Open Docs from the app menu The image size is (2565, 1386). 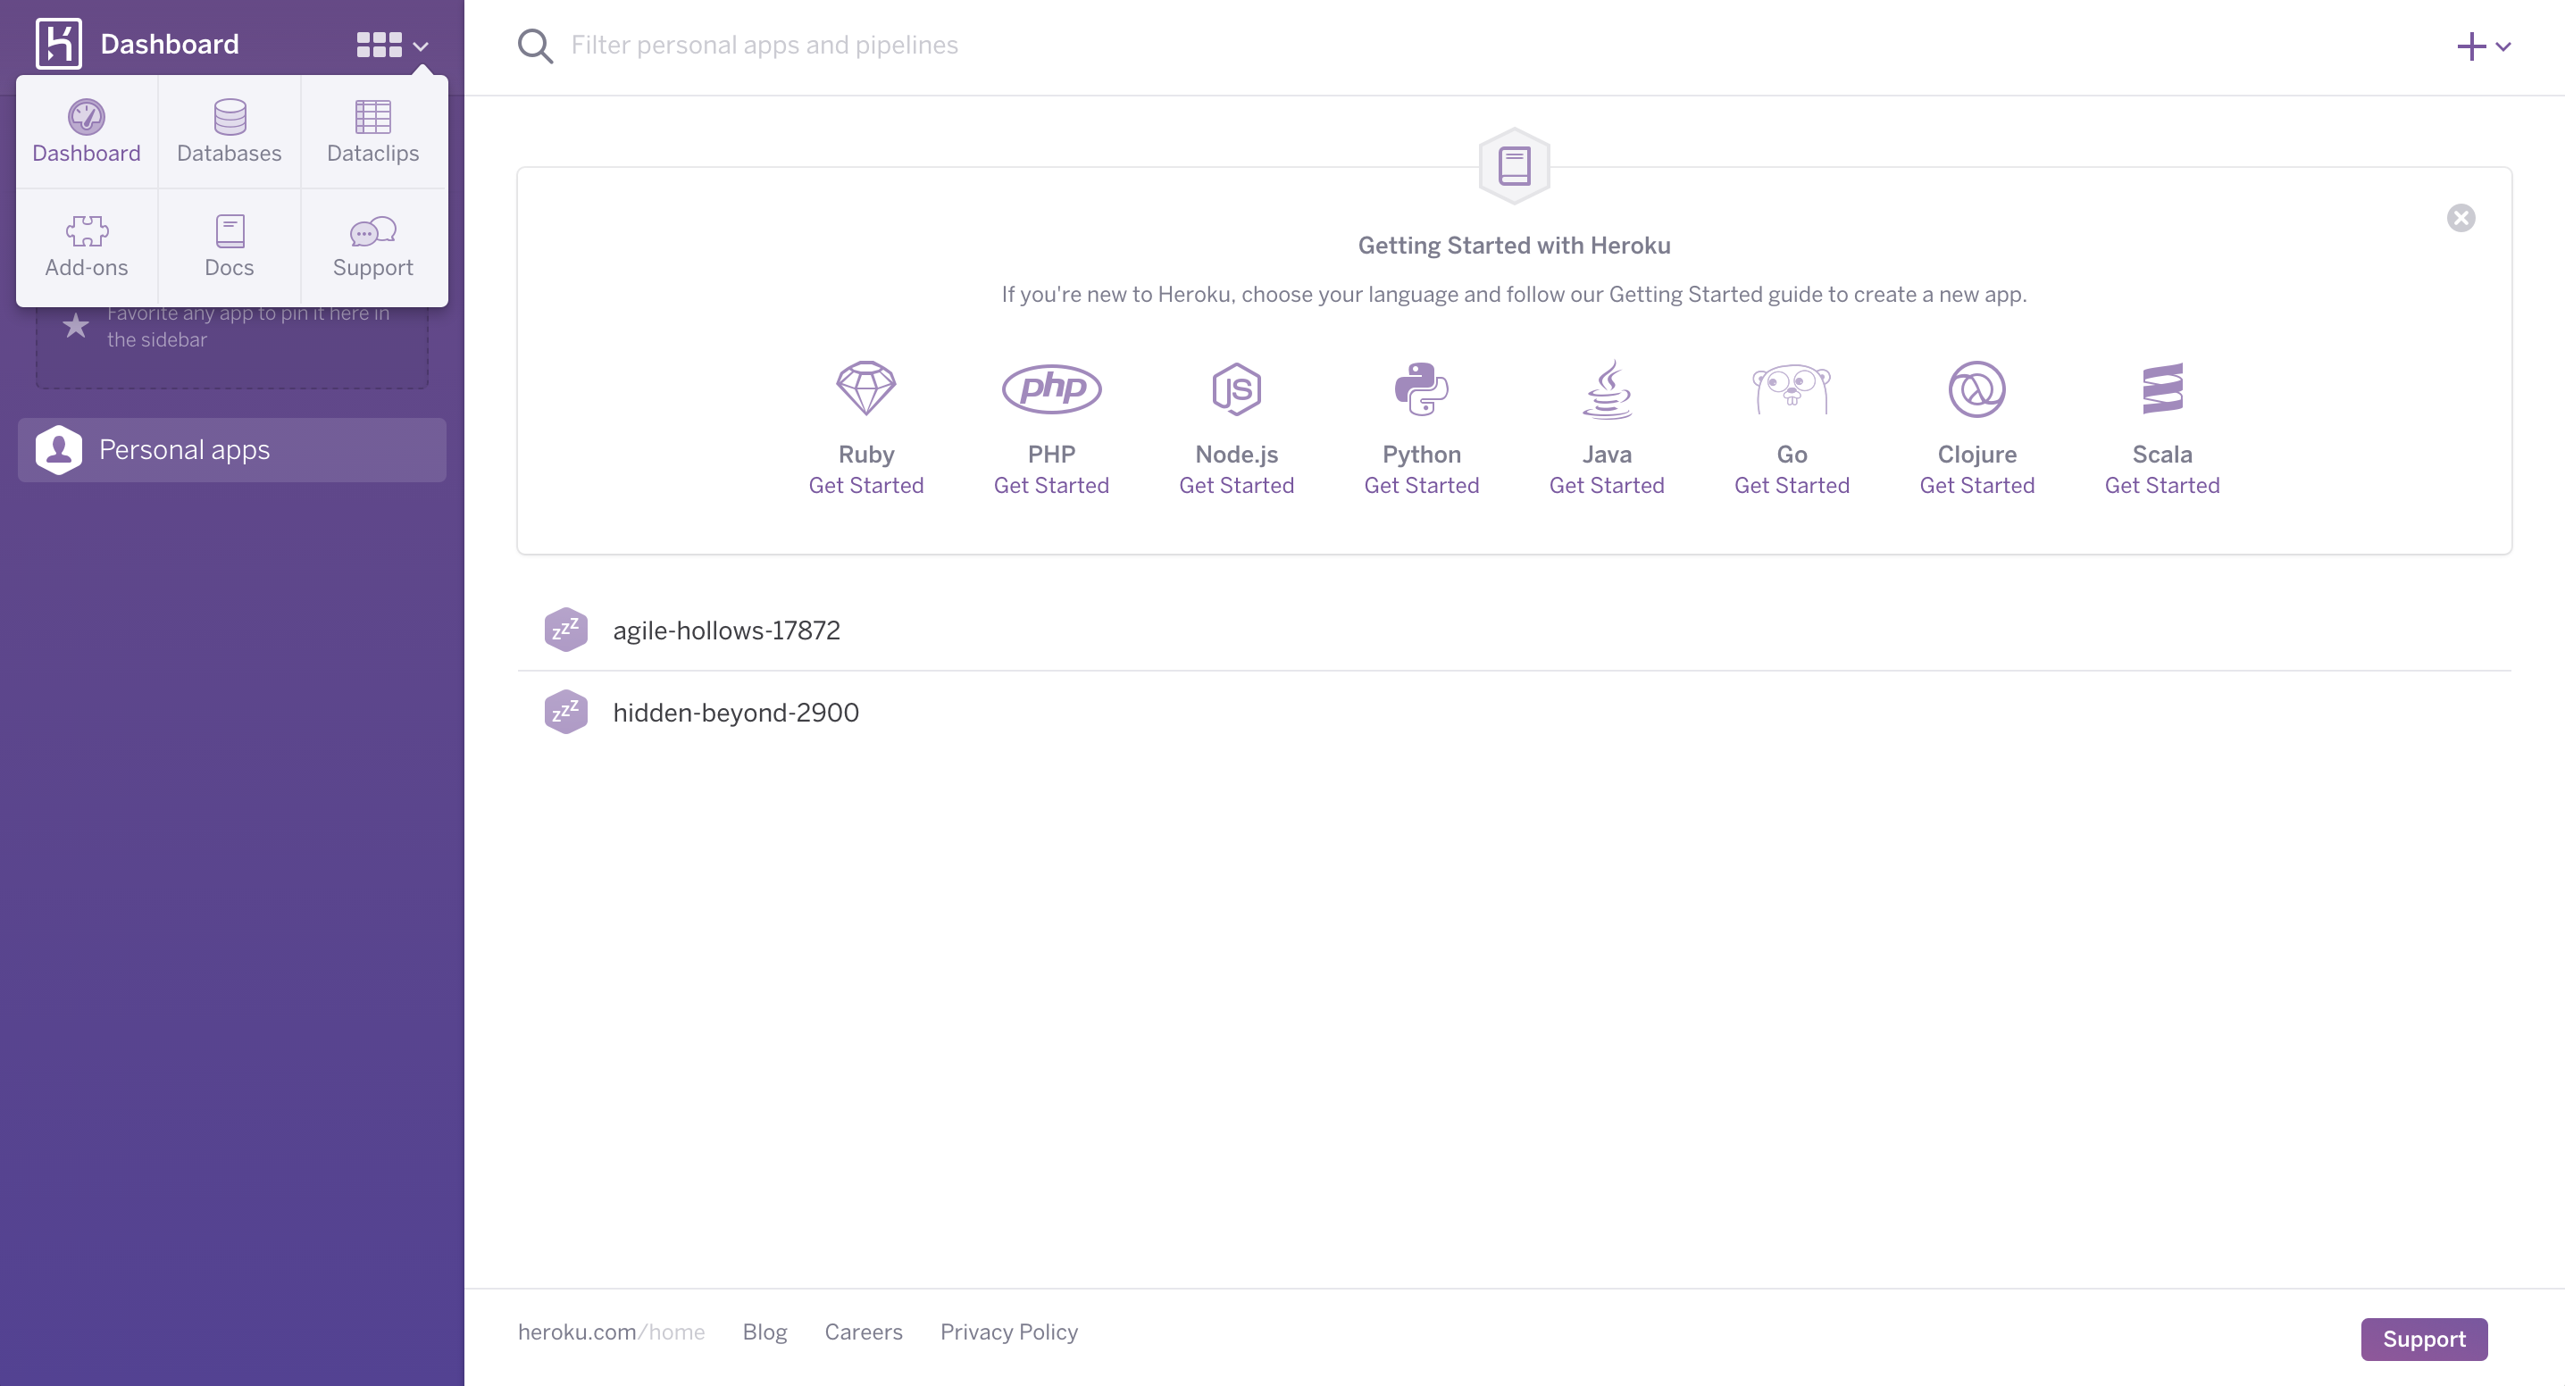tap(229, 246)
